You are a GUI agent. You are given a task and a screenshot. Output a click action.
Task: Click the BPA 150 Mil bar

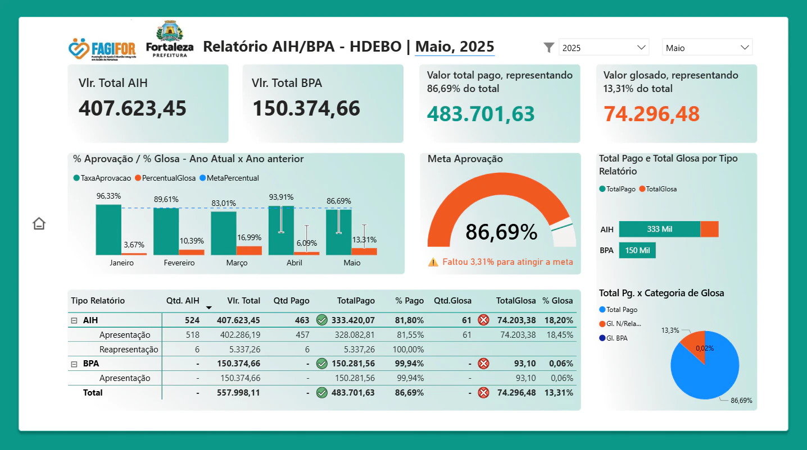coord(637,250)
